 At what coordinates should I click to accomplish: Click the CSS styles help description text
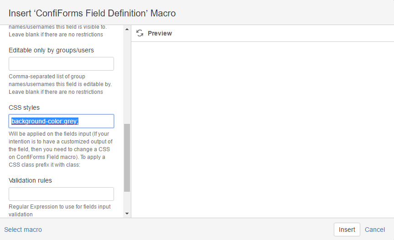pyautogui.click(x=61, y=149)
